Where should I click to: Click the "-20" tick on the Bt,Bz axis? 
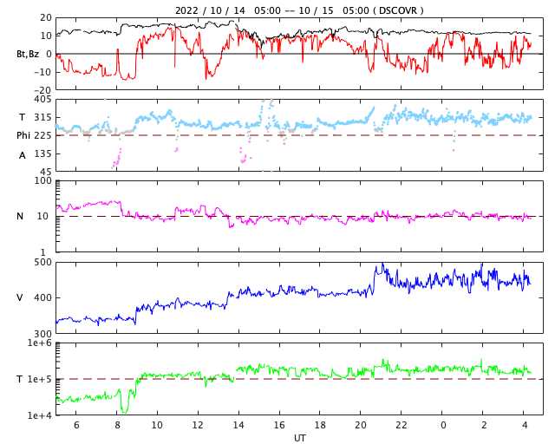click(42, 90)
